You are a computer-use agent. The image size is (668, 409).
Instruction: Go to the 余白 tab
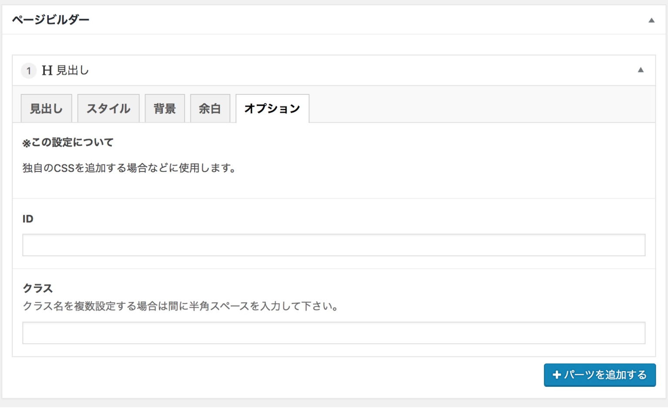pyautogui.click(x=210, y=109)
